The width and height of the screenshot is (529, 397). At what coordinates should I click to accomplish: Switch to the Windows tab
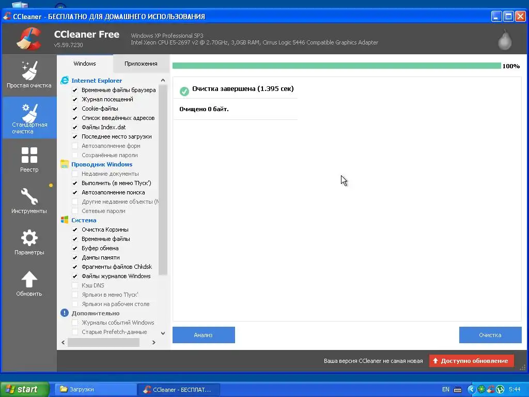coord(85,64)
